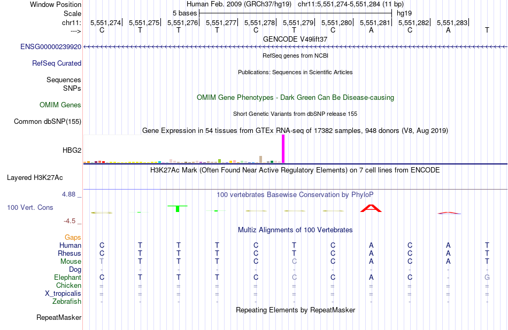Click the OMIM Genes track label

click(60, 105)
